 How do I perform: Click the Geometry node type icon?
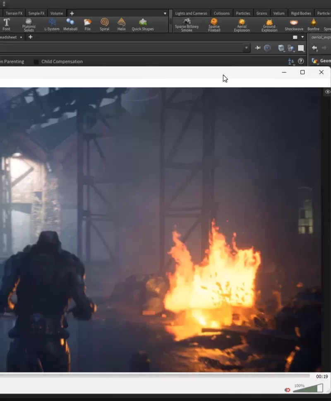314,61
